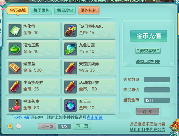
Task: Pick the 九色甘露 jade gem icon
Action: click(70, 49)
